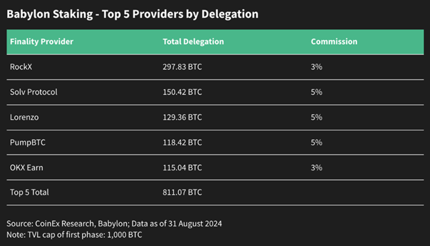This screenshot has width=430, height=246.
Task: Click the Top 5 Total row label
Action: 30,192
